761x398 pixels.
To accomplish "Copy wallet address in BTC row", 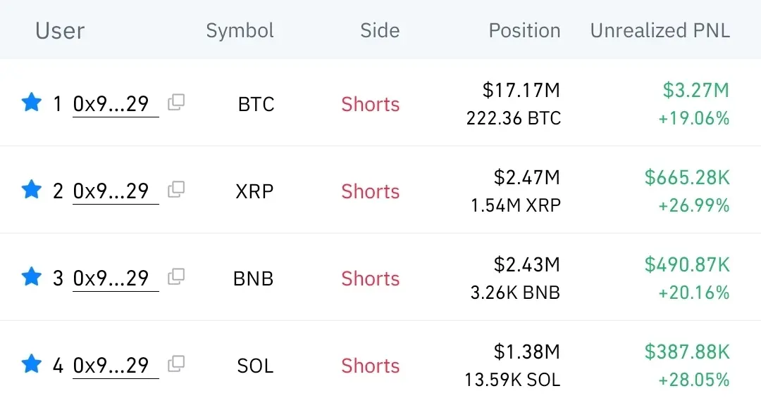I will [176, 103].
